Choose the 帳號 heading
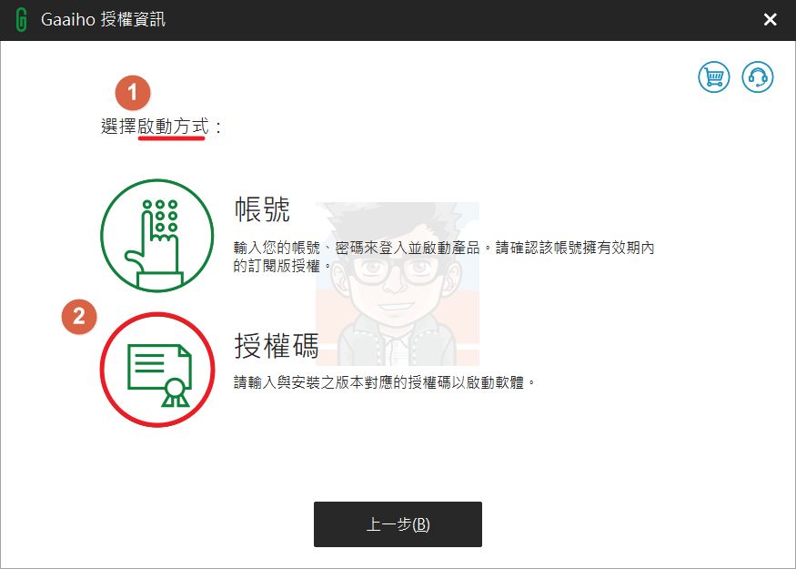Image resolution: width=796 pixels, height=569 pixels. [262, 208]
